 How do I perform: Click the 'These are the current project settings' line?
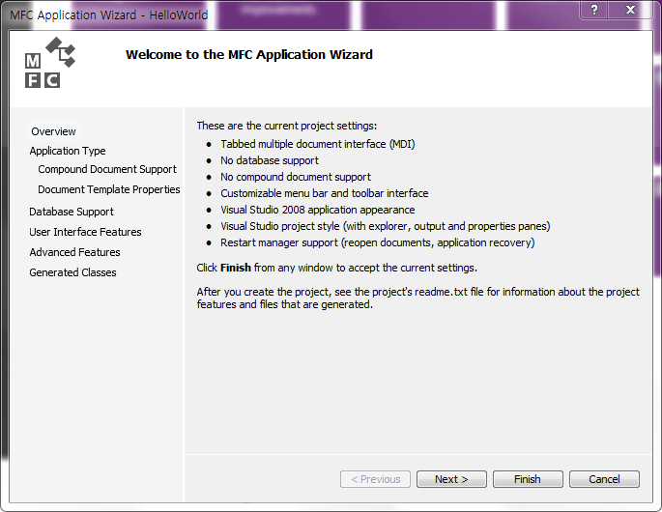pyautogui.click(x=287, y=126)
